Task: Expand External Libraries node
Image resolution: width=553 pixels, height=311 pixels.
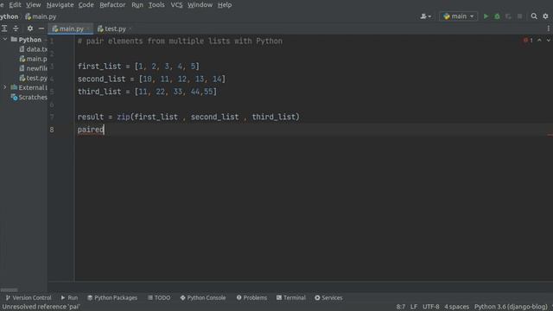Action: [x=5, y=87]
